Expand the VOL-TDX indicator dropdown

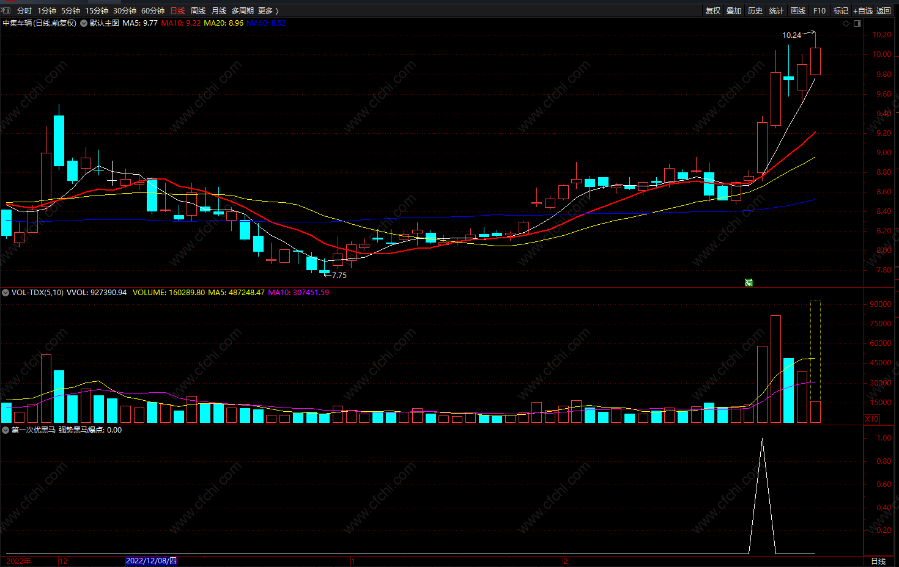click(6, 293)
